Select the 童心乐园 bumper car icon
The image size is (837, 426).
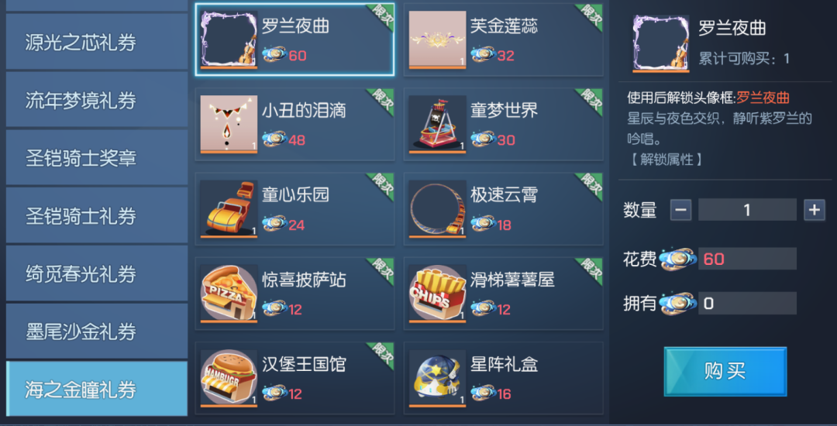[x=229, y=209]
